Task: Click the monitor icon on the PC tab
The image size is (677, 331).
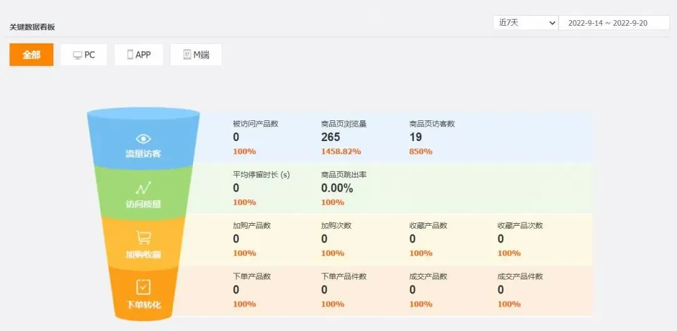Action: point(77,55)
